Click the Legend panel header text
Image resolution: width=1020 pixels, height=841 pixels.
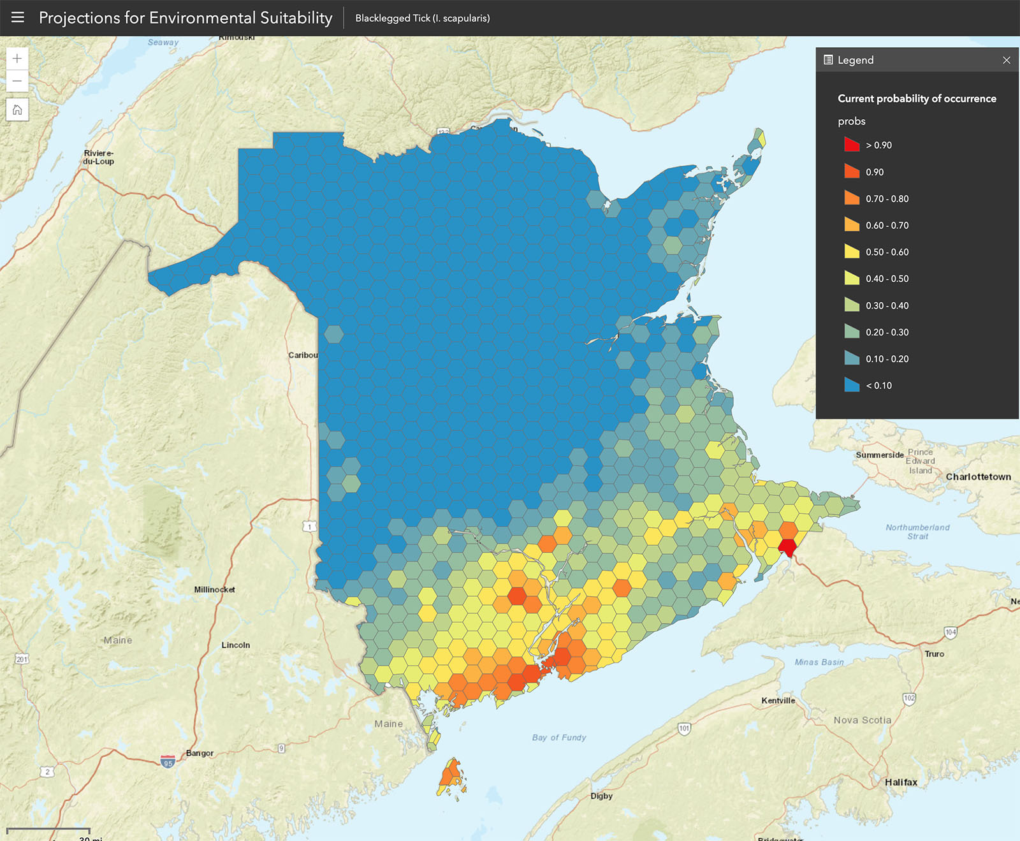pyautogui.click(x=856, y=60)
